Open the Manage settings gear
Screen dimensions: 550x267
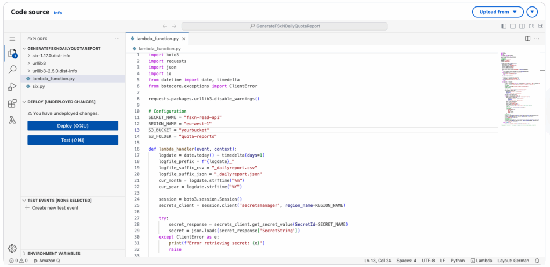click(12, 248)
